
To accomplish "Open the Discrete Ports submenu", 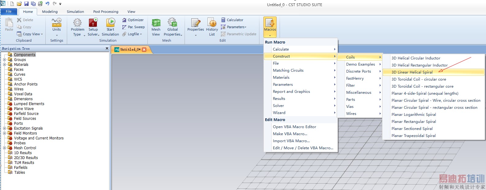I will point(359,71).
